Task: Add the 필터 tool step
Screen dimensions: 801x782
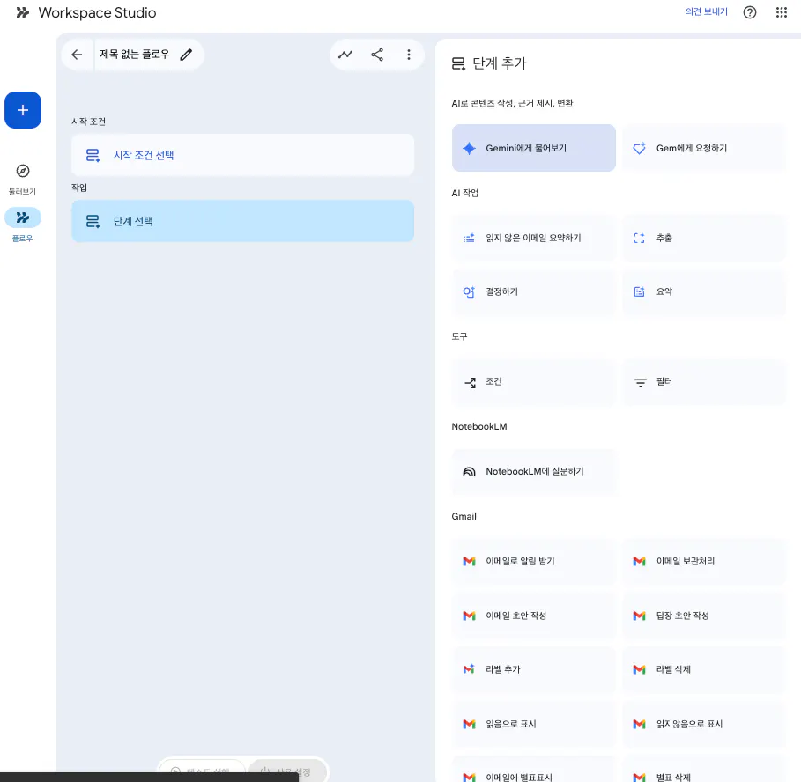Action: pyautogui.click(x=704, y=382)
